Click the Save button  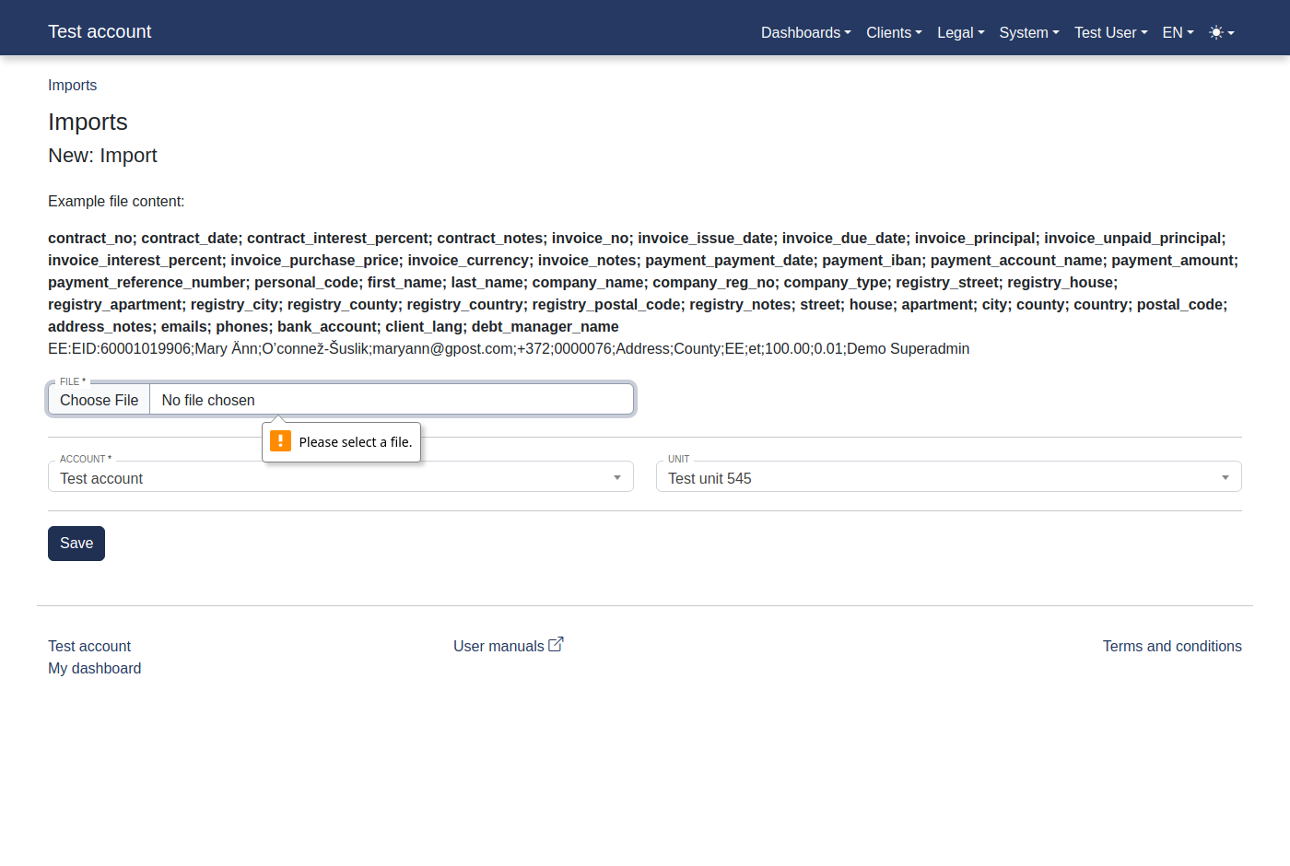(x=76, y=543)
